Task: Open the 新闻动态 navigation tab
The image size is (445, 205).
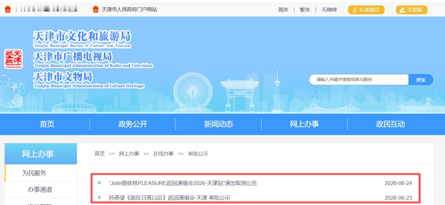Action: (x=219, y=124)
